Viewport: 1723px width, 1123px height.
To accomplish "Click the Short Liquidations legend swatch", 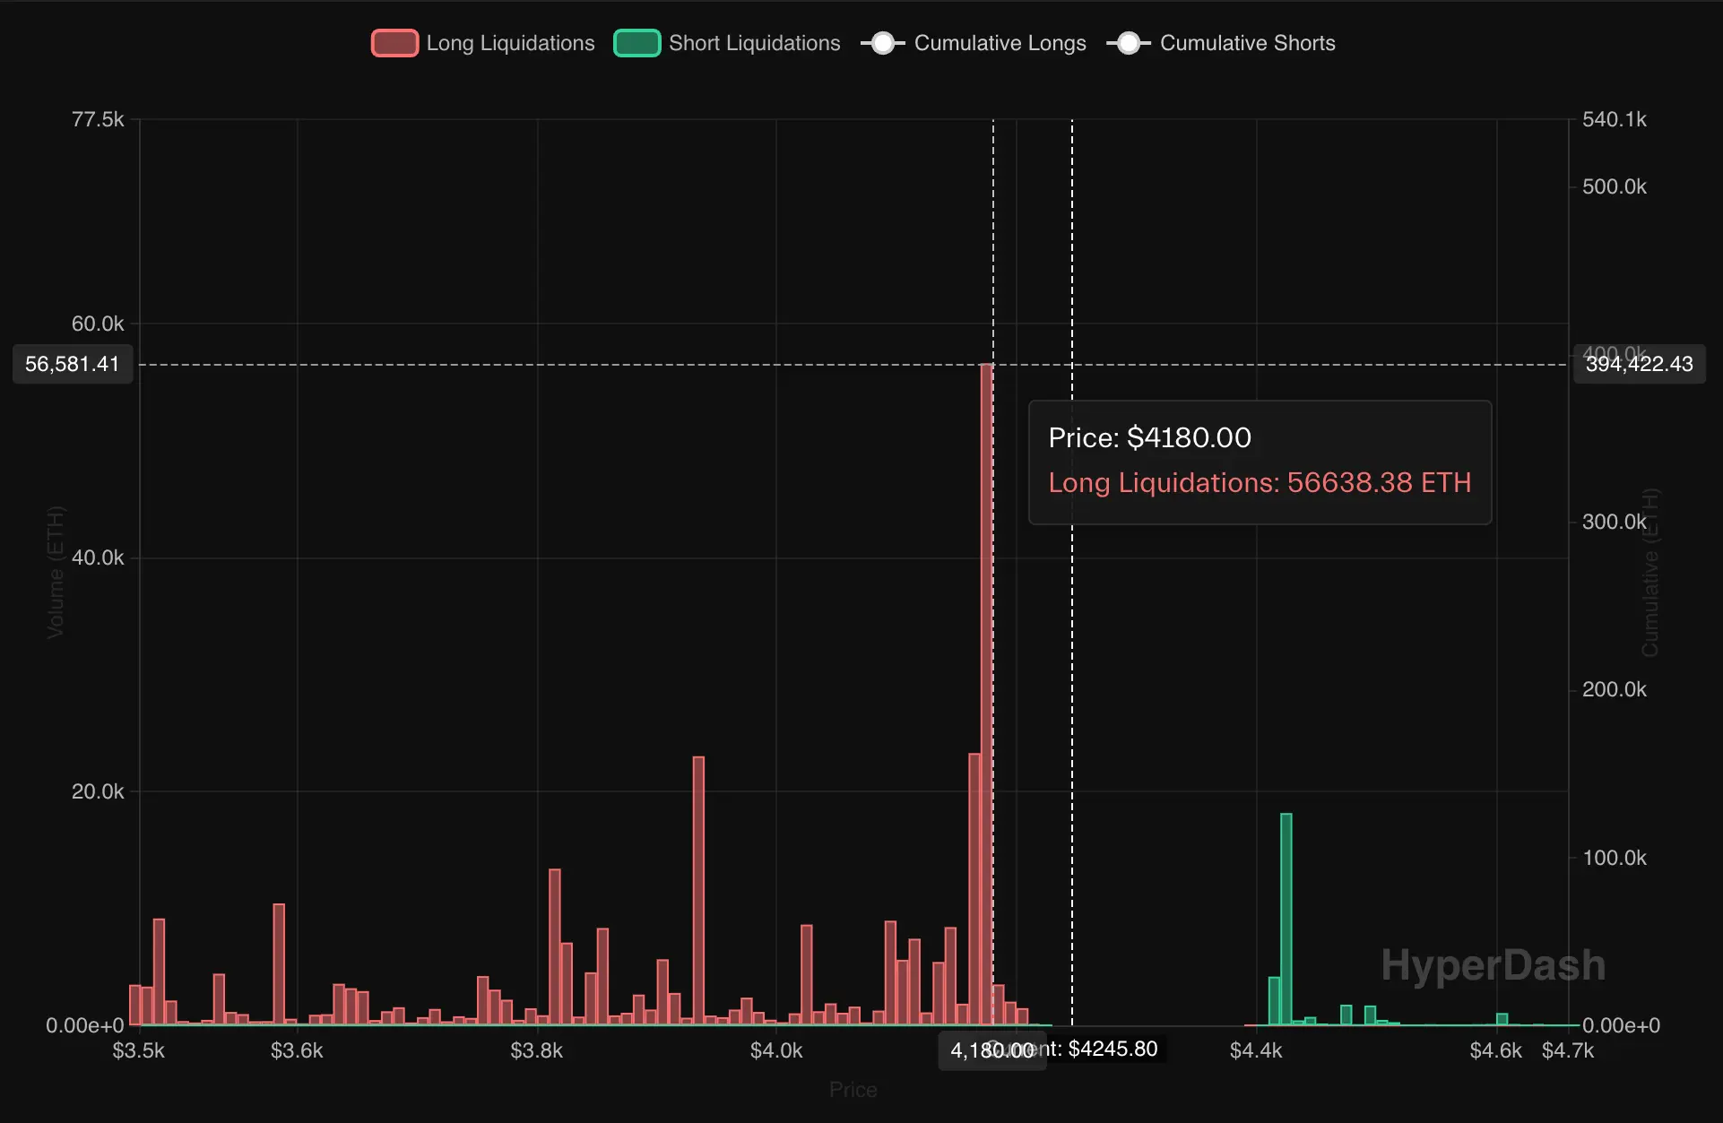I will coord(637,42).
